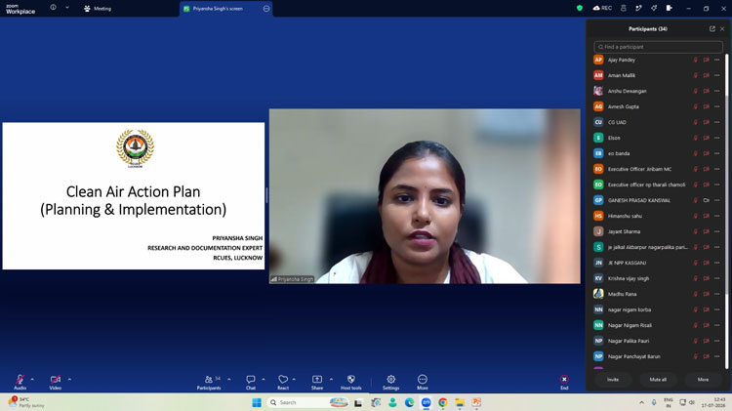The height and width of the screenshot is (411, 732).
Task: Open Google Chrome from taskbar
Action: pos(442,402)
